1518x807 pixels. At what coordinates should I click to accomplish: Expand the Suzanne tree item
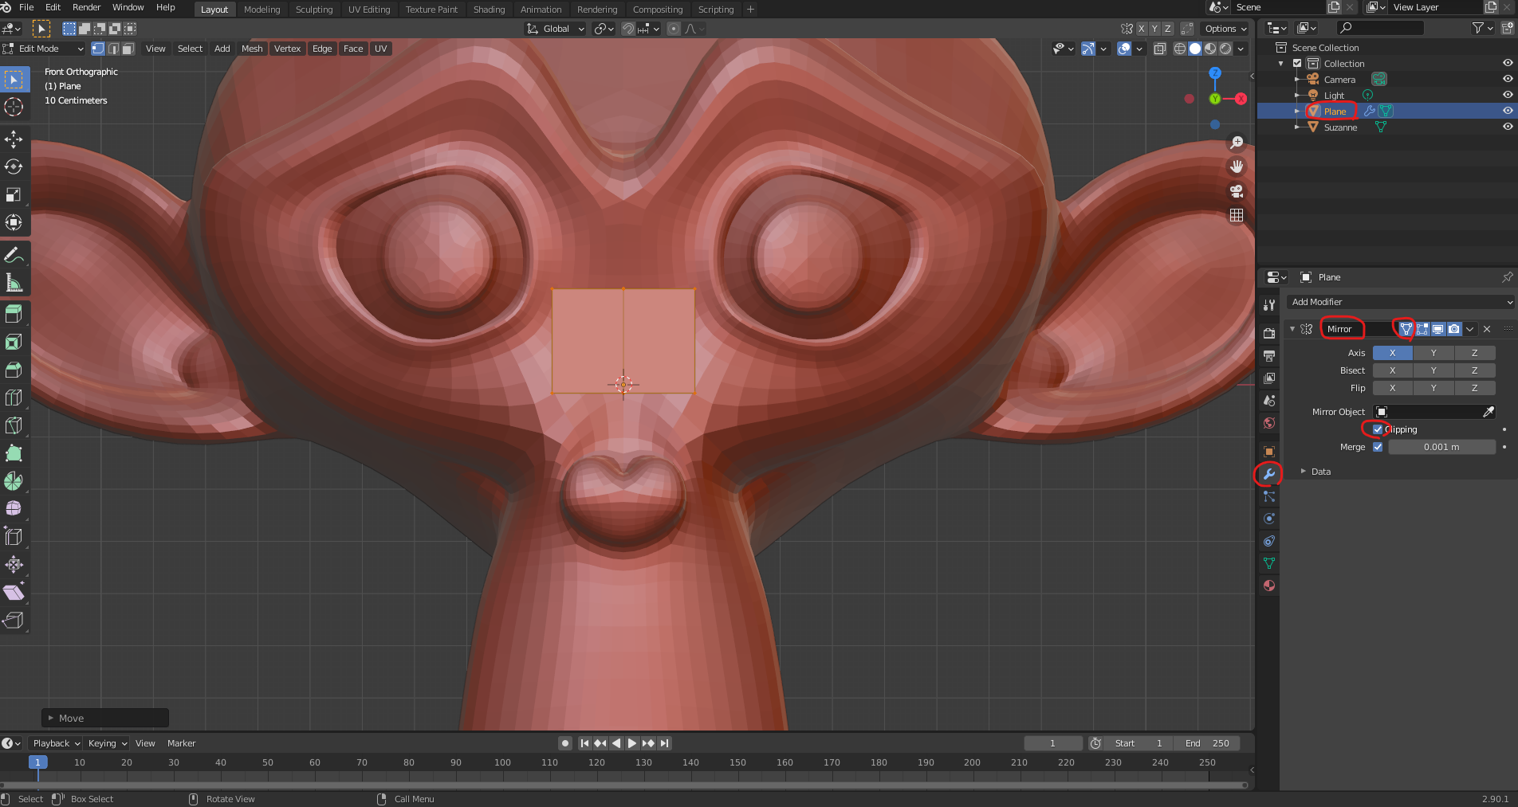[1297, 127]
